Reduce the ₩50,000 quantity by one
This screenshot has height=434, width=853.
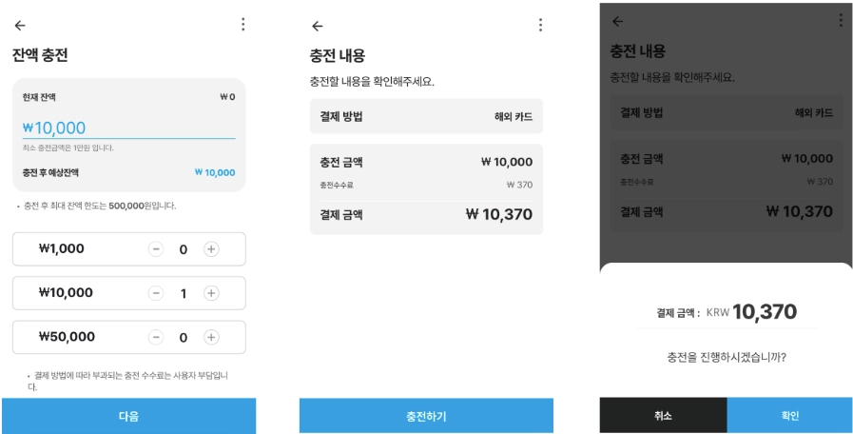156,337
